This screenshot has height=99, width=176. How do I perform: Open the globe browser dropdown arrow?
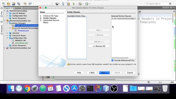(59, 4)
